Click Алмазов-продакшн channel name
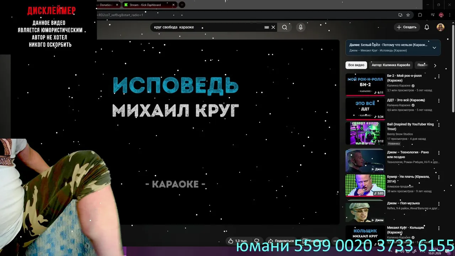Screen dimensions: 455x256 pos(400,186)
